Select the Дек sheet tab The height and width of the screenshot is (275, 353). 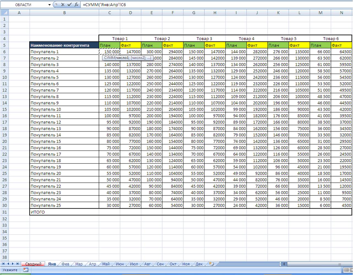click(x=199, y=264)
